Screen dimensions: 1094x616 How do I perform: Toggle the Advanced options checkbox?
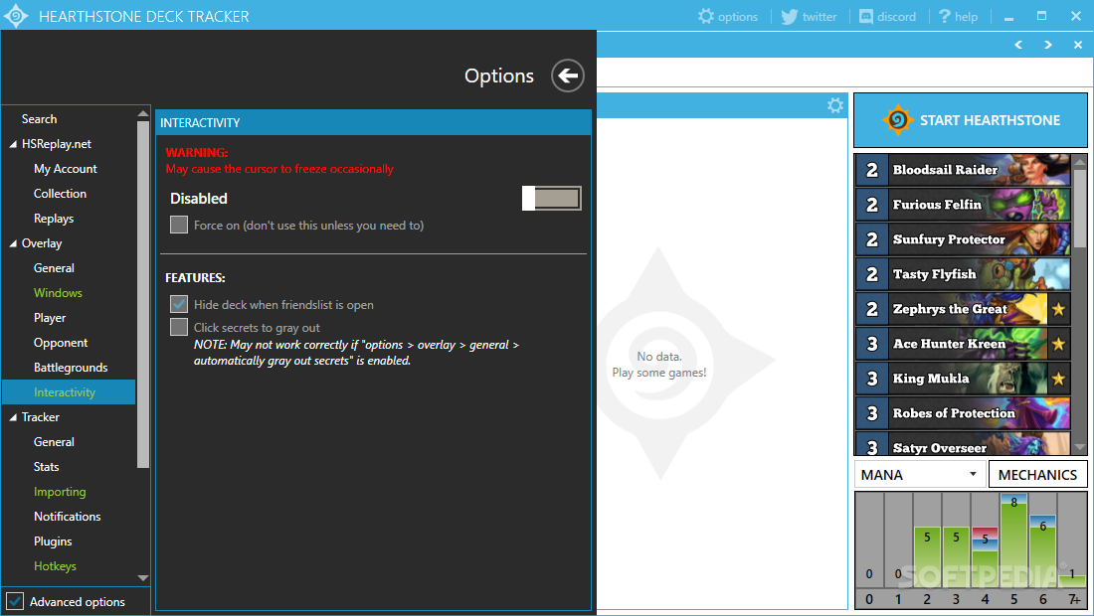coord(15,601)
